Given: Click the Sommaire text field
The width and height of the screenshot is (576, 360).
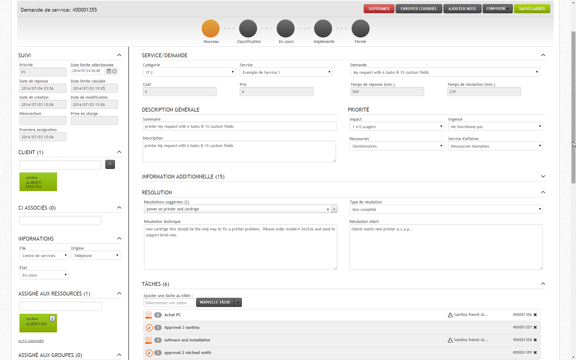Looking at the screenshot, I should [x=239, y=127].
